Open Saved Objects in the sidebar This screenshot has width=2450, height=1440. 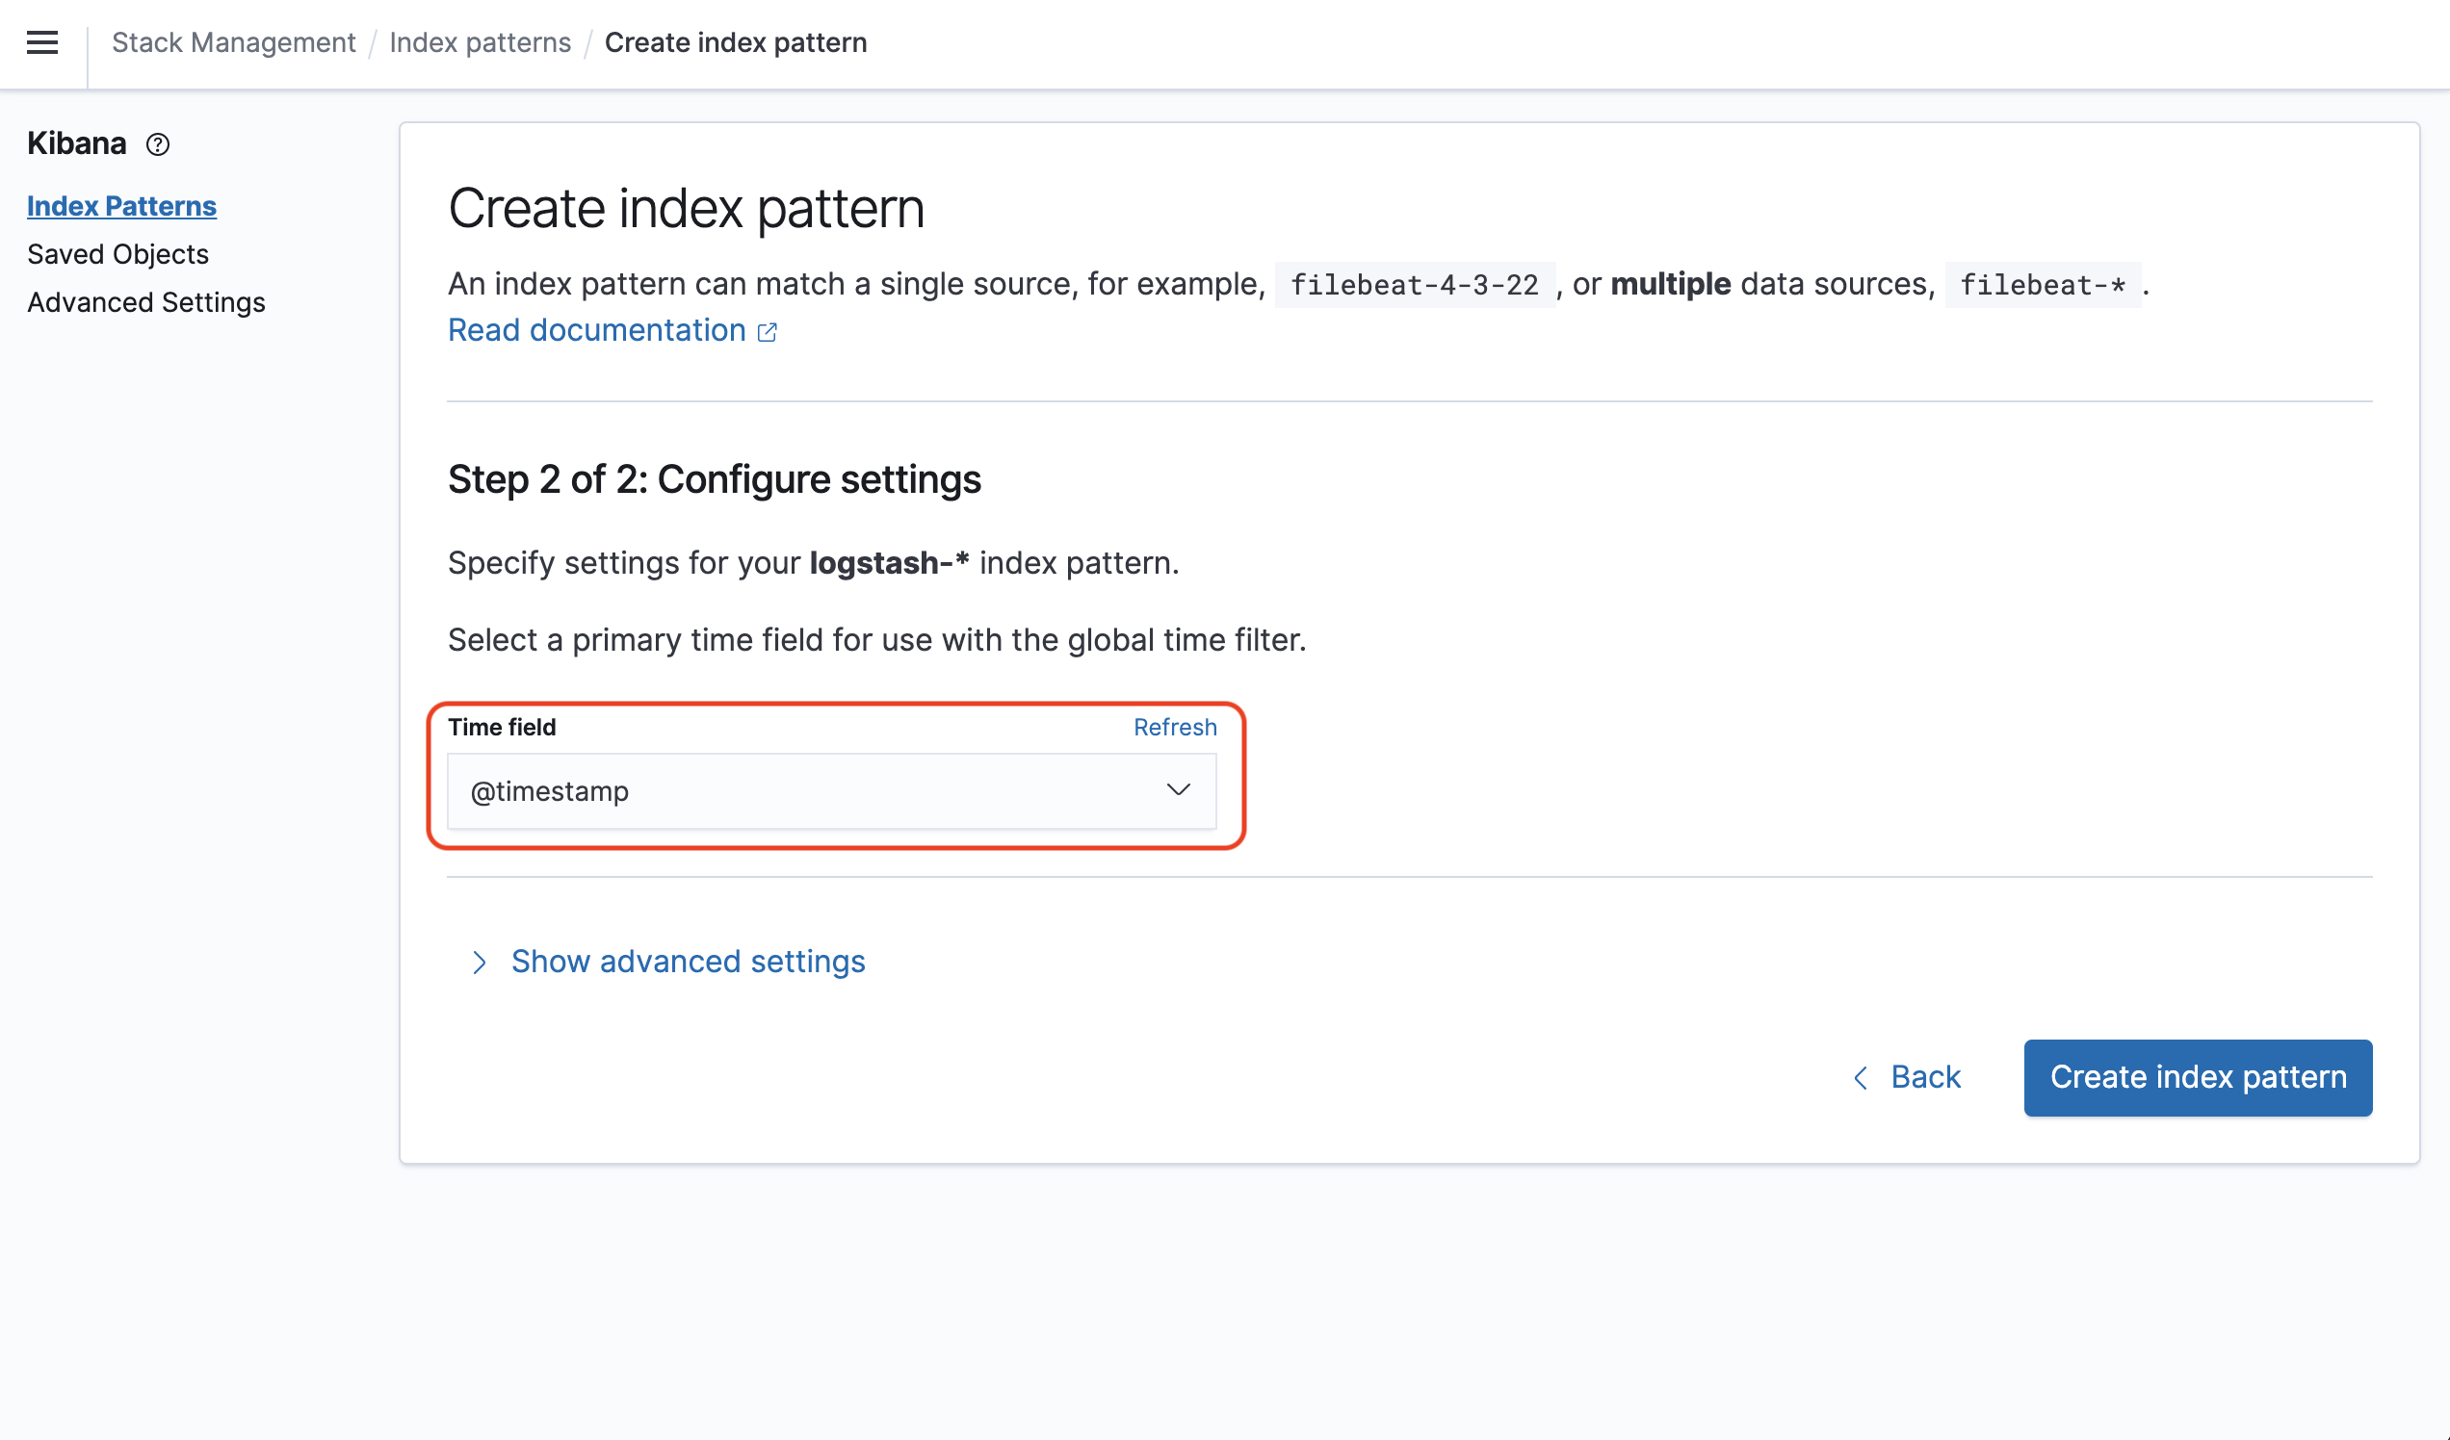click(117, 254)
